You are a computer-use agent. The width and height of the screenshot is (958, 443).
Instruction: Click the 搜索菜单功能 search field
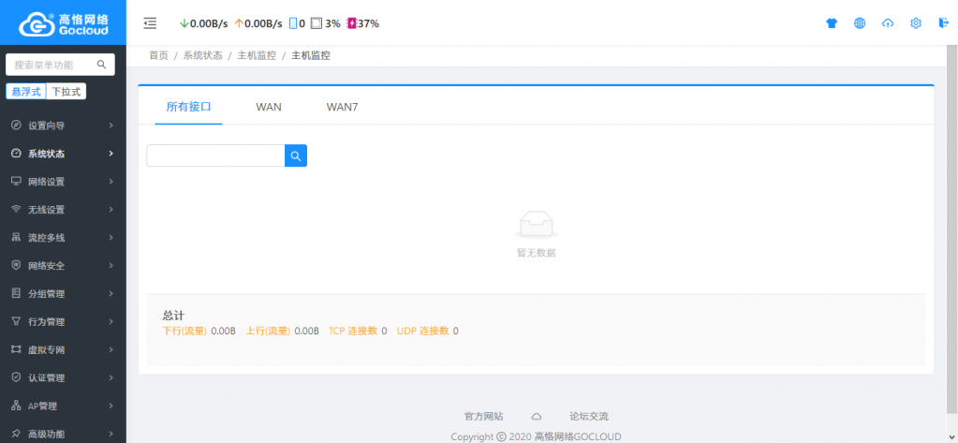tap(54, 65)
